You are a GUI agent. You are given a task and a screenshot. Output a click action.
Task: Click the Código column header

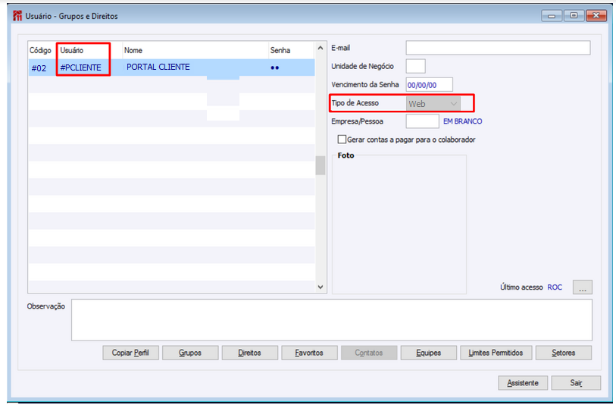tap(40, 50)
